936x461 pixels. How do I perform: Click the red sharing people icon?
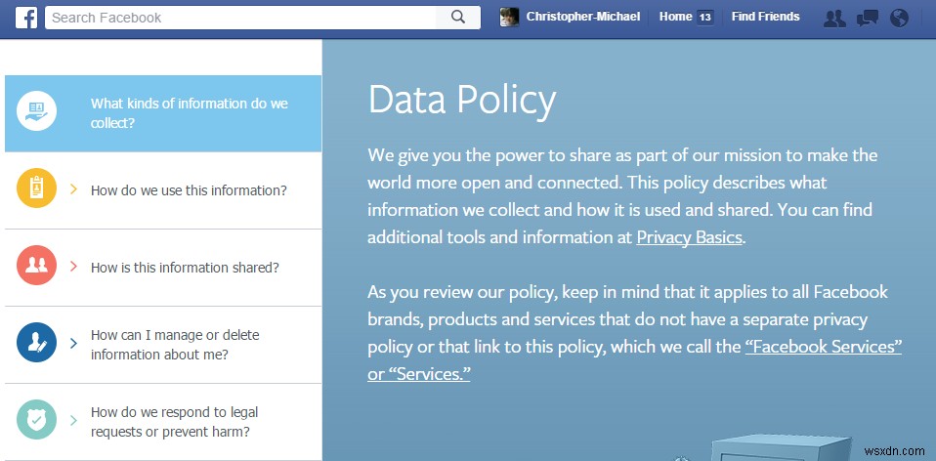point(37,267)
